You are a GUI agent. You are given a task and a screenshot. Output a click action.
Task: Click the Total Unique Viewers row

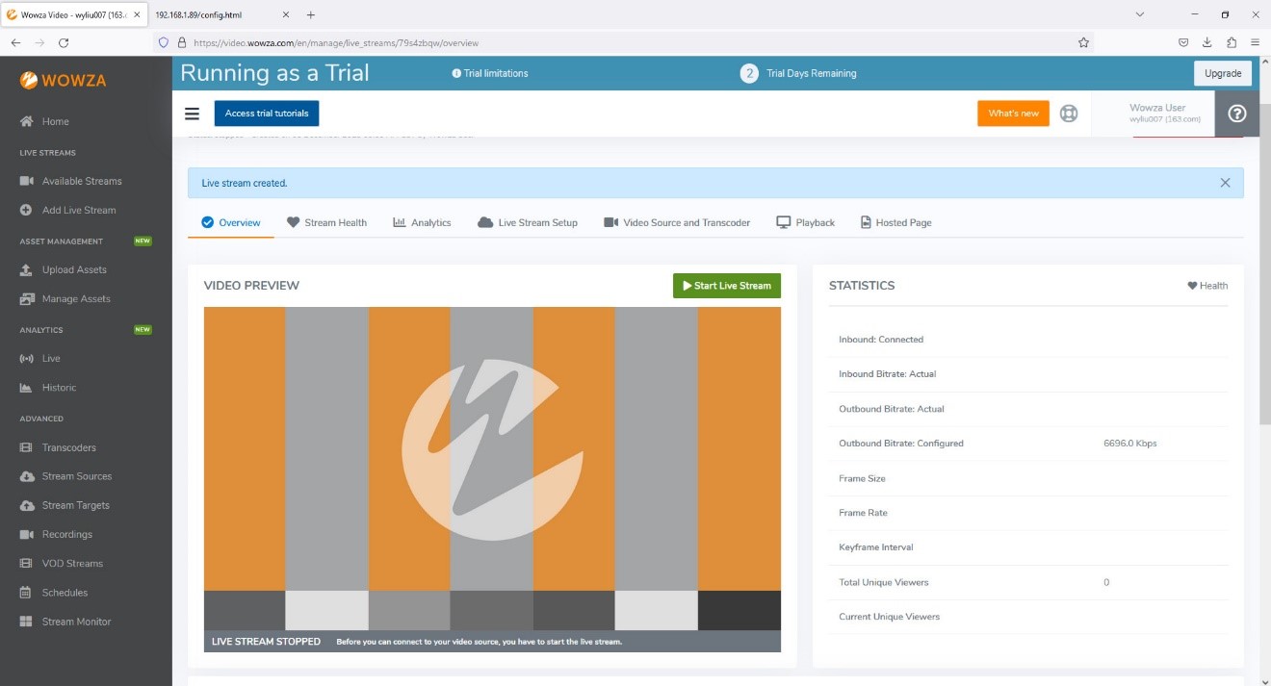click(x=1028, y=582)
